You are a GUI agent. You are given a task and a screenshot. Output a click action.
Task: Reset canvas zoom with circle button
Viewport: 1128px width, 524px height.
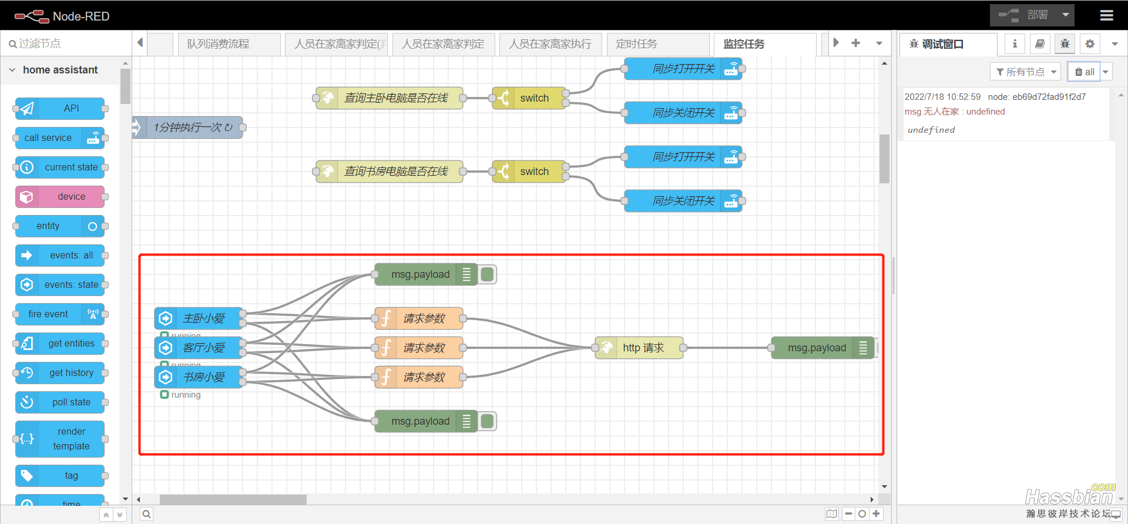click(862, 514)
